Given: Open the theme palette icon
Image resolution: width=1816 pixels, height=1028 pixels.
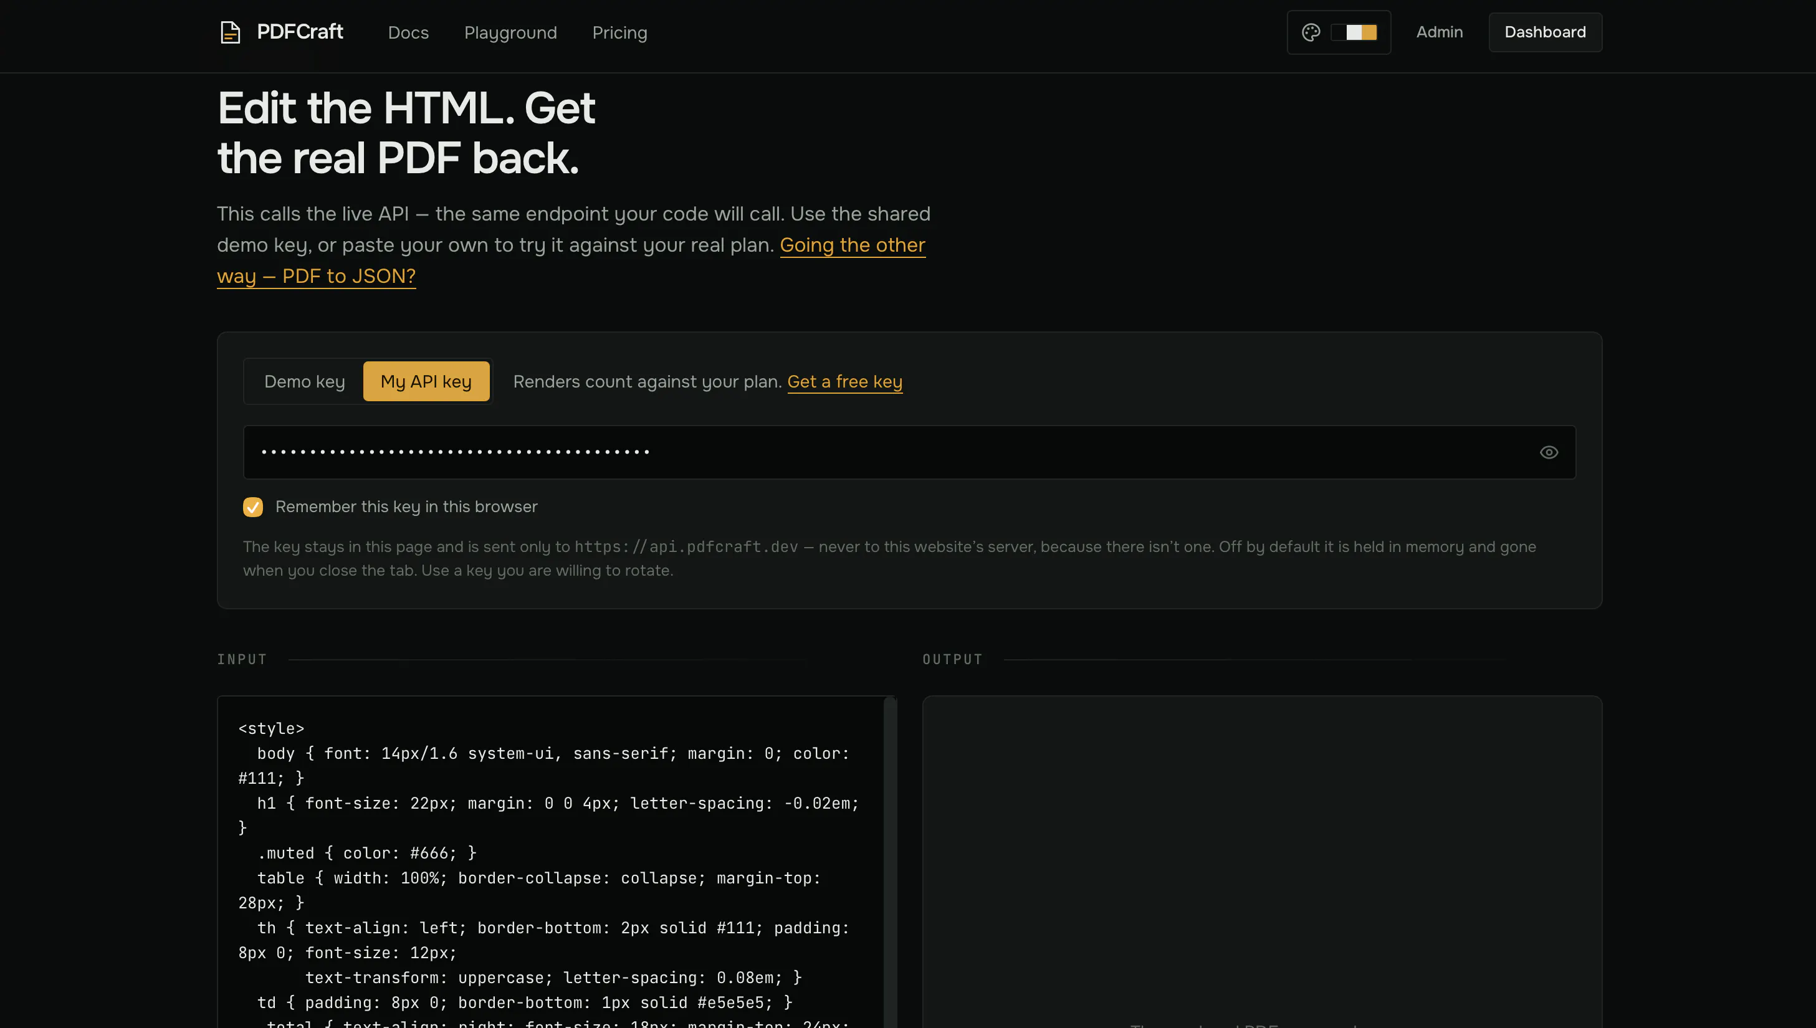Looking at the screenshot, I should point(1311,32).
